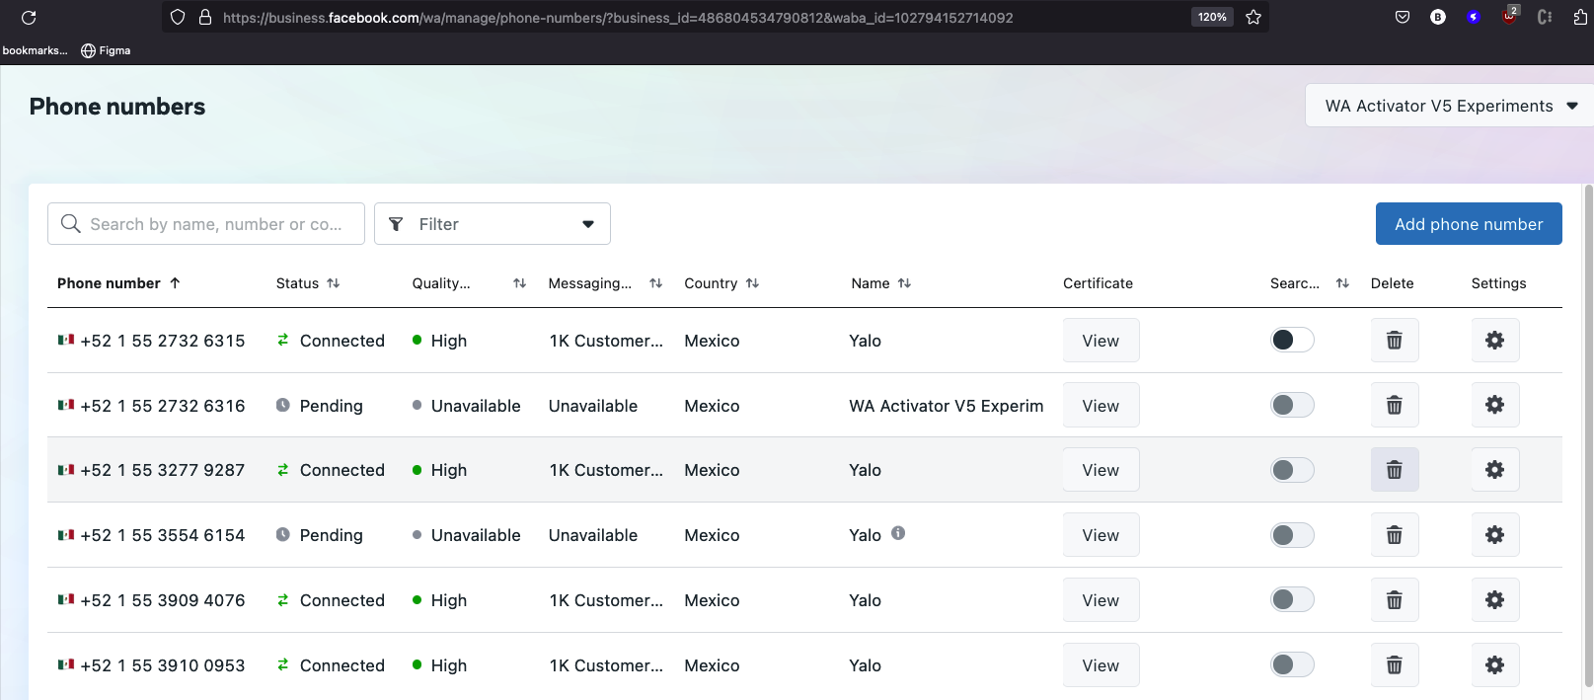View certificate for +52 1 55 3554 6154
Image resolution: width=1594 pixels, height=700 pixels.
(1101, 535)
